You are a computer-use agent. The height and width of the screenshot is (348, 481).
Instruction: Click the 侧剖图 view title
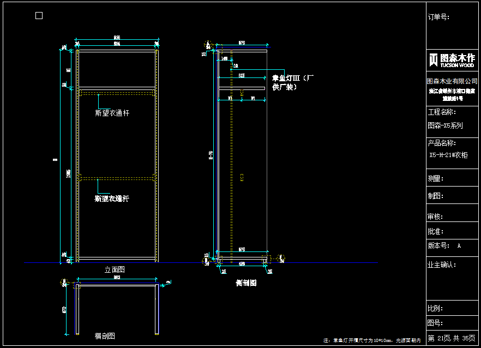tap(245, 283)
